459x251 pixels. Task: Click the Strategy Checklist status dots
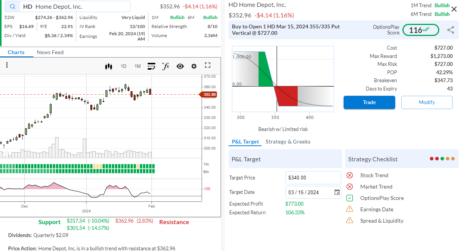(x=442, y=159)
